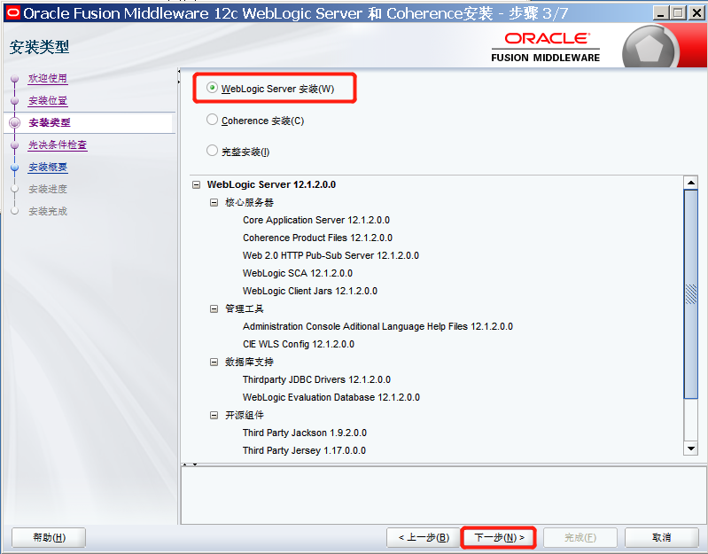Go to the 安装位置 step
The height and width of the screenshot is (554, 708).
48,100
